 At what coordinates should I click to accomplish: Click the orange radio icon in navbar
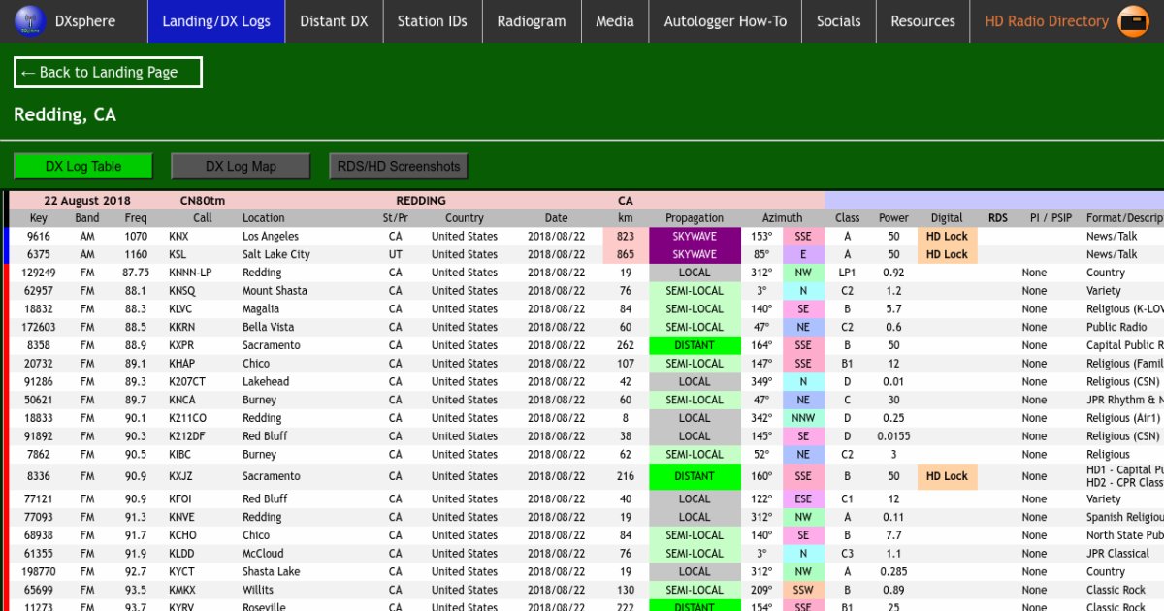tap(1133, 21)
